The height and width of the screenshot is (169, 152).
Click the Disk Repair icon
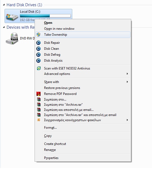pos(38,43)
